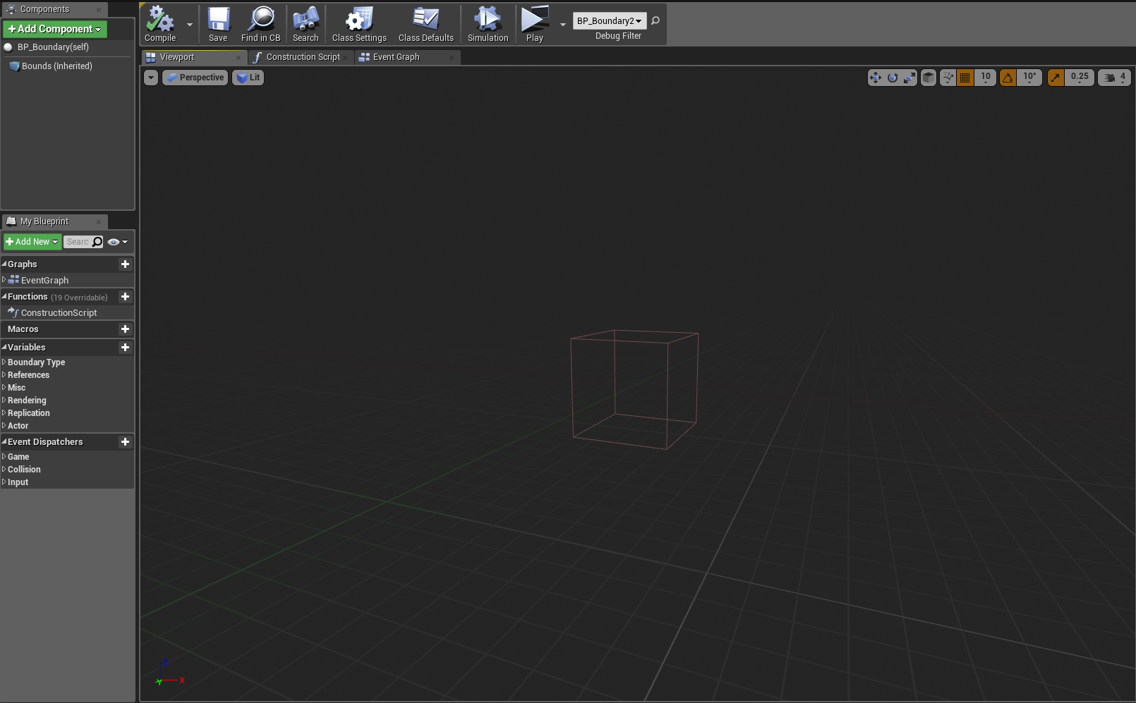Open view options eye dropdown
This screenshot has height=703, width=1136.
coord(118,242)
